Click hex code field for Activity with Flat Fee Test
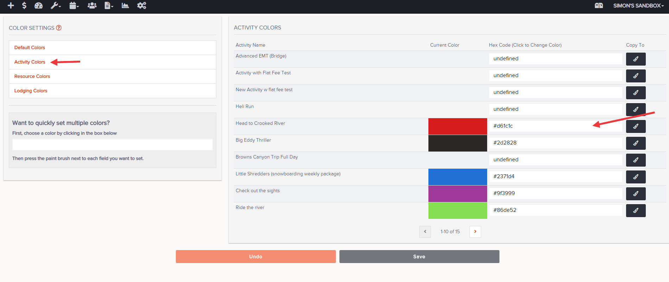669x282 pixels. pyautogui.click(x=555, y=75)
